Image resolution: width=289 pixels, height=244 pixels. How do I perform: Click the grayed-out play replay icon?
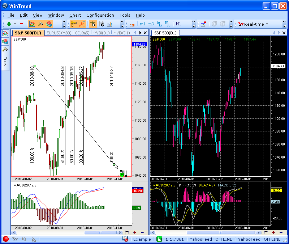[x=214, y=24]
